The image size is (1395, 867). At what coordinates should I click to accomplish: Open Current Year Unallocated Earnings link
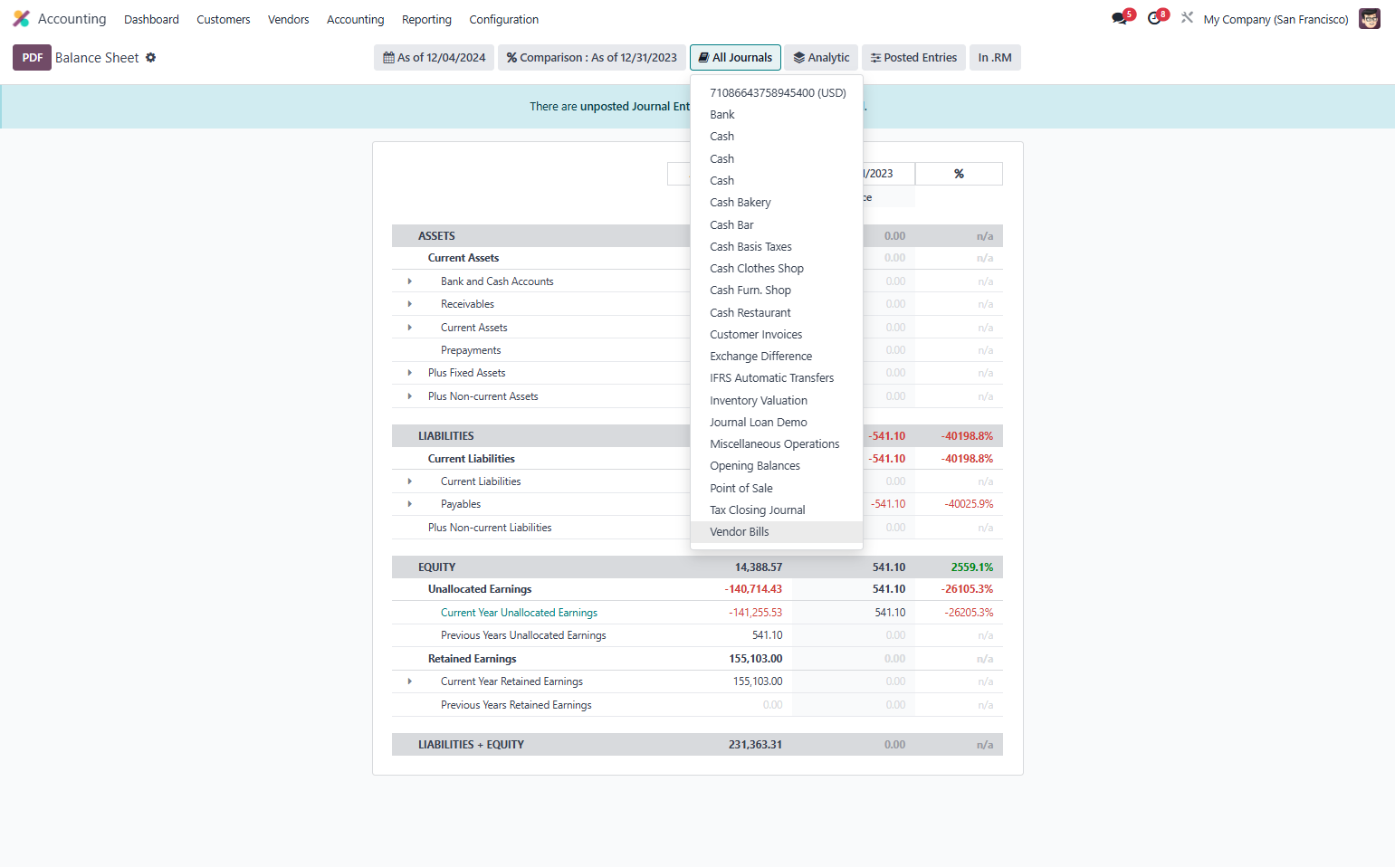(x=519, y=613)
